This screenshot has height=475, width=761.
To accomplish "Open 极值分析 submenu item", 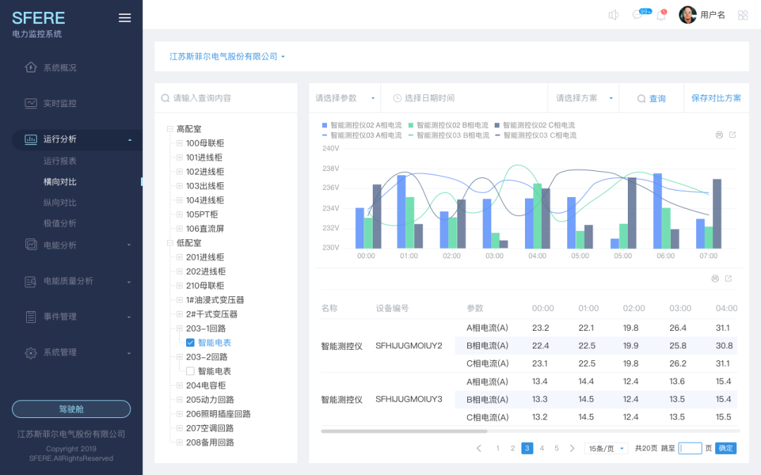I will [60, 224].
